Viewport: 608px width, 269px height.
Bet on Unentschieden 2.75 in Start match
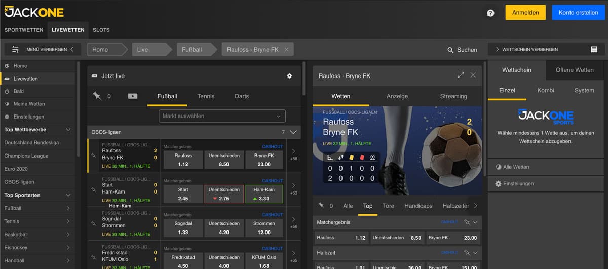tap(223, 194)
